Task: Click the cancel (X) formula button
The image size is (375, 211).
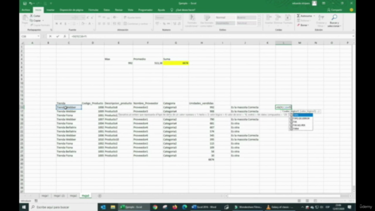Action: (x=50, y=36)
